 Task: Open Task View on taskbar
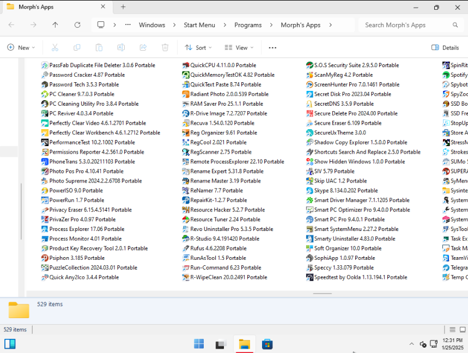pyautogui.click(x=221, y=344)
